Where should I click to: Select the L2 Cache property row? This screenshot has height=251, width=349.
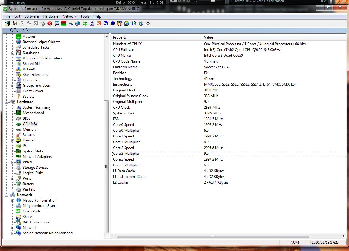tap(229, 182)
